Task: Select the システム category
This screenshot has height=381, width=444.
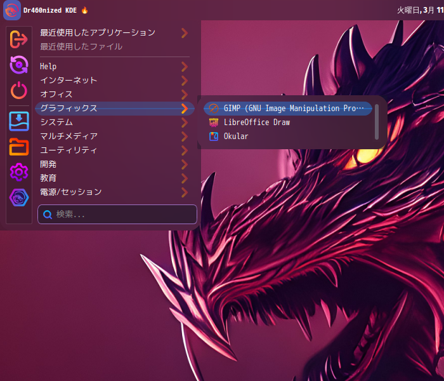Action: coord(114,123)
